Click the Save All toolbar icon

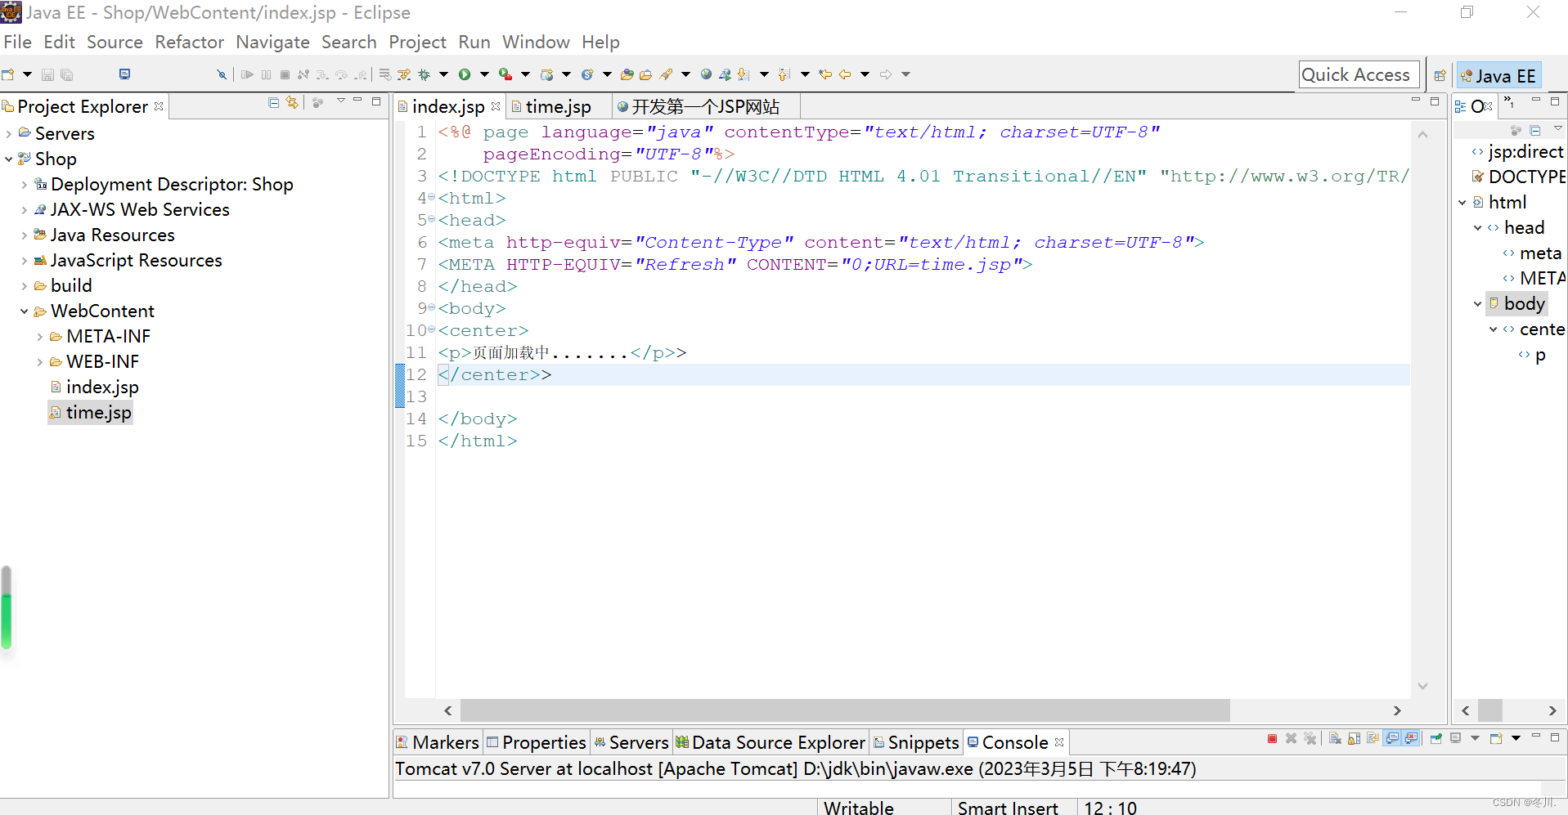67,74
